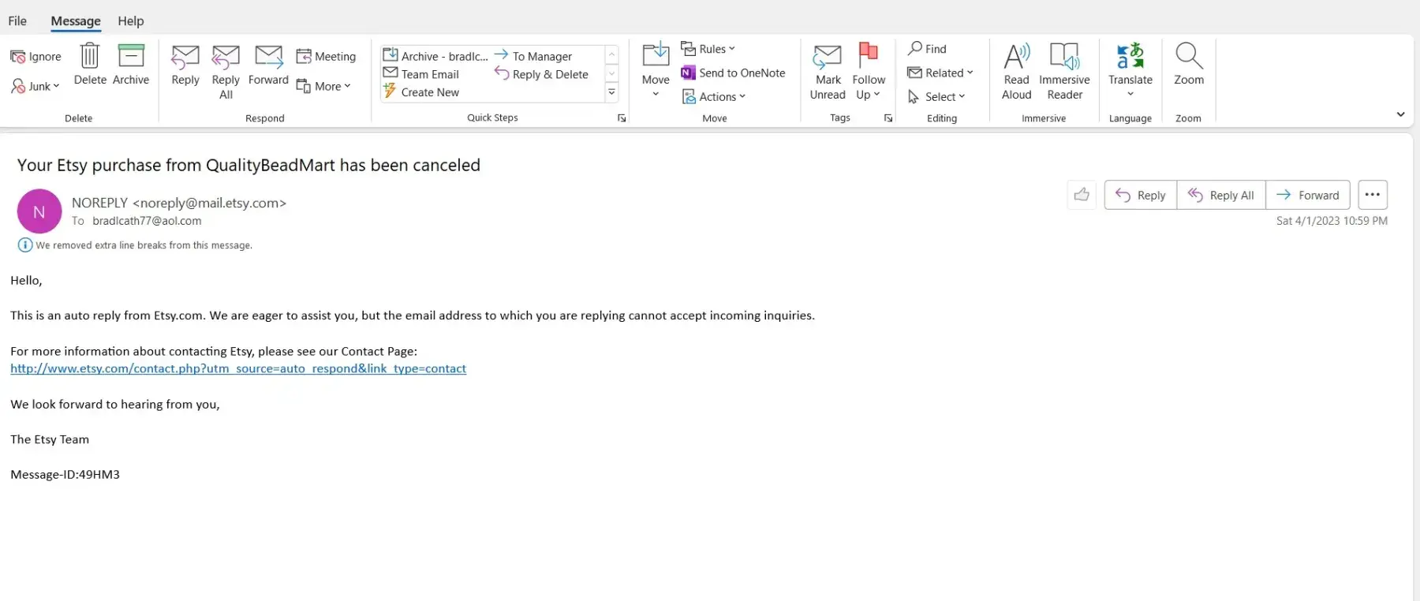Collapse the ribbon with the chevron

pos(1400,114)
